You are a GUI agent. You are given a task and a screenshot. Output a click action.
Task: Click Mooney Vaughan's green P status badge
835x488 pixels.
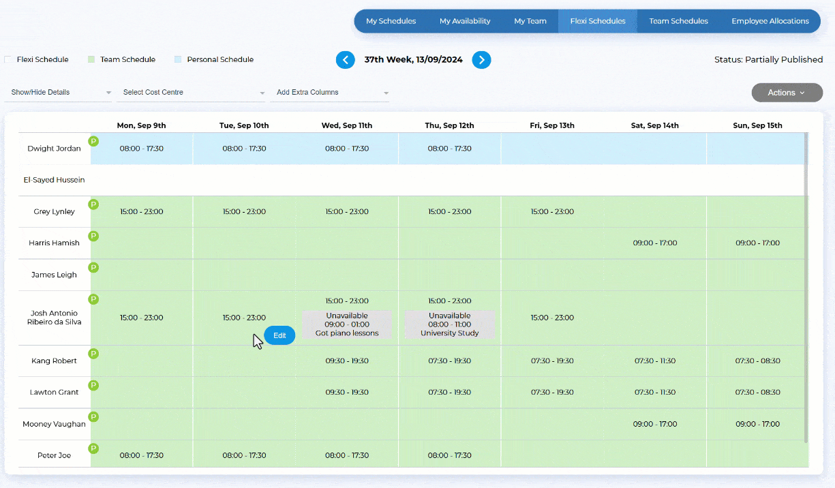point(93,416)
